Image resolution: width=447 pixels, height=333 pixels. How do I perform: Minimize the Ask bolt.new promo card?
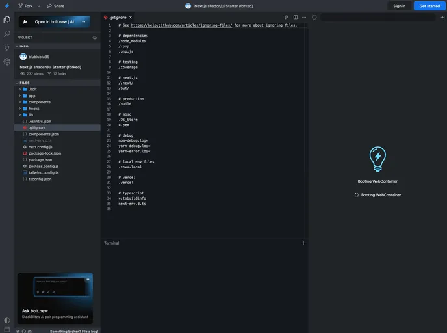coord(88,279)
